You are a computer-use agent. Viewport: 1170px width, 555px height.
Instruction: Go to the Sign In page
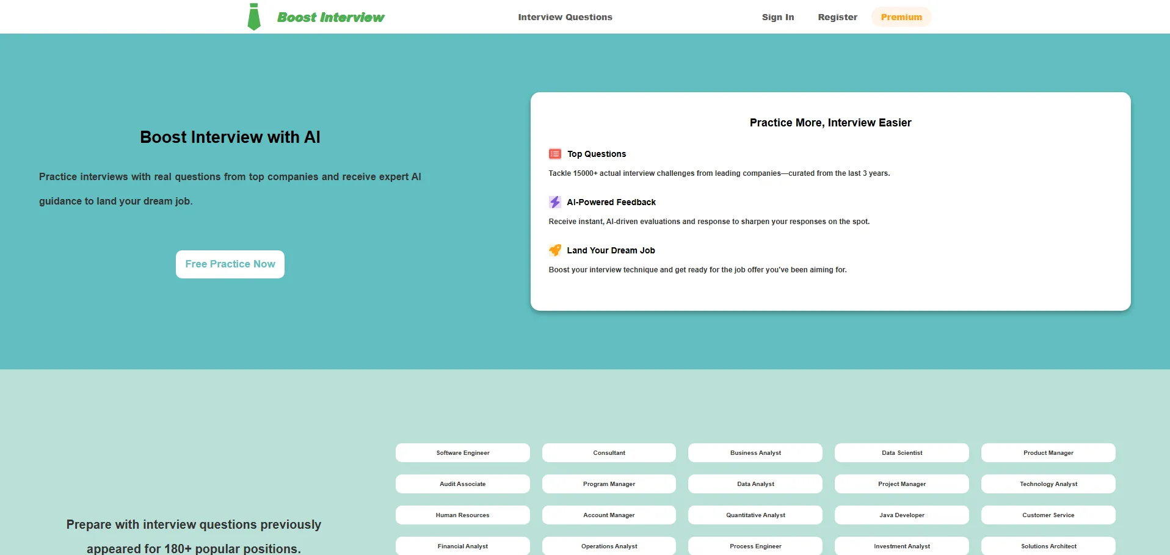(x=777, y=17)
